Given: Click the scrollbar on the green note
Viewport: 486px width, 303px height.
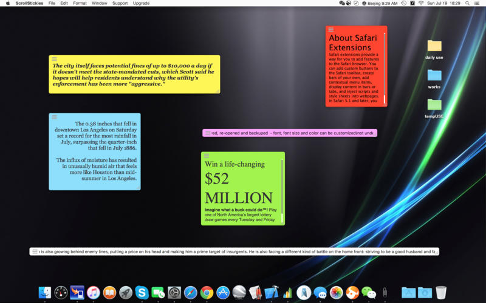Looking at the screenshot, I should coord(282,191).
